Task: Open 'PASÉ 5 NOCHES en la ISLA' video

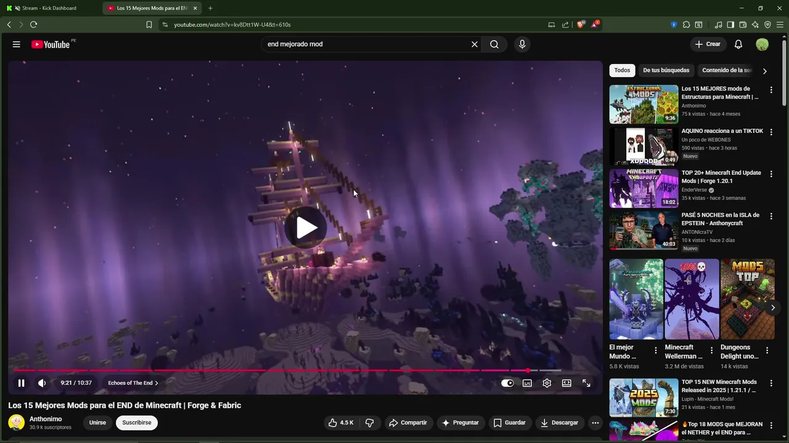Action: (644, 231)
